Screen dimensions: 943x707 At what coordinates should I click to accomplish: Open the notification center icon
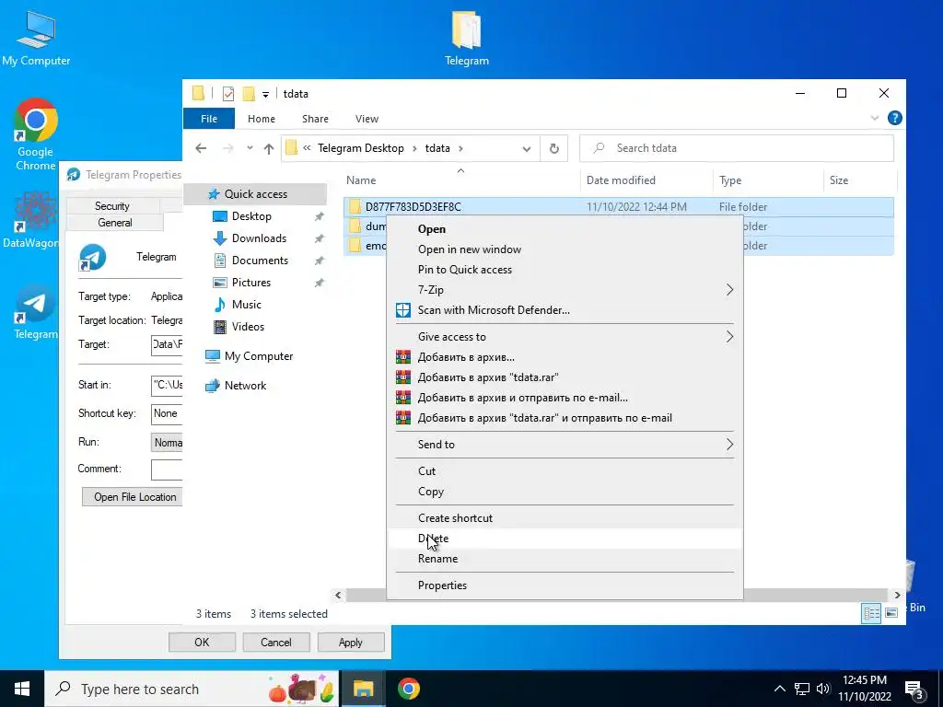click(914, 690)
